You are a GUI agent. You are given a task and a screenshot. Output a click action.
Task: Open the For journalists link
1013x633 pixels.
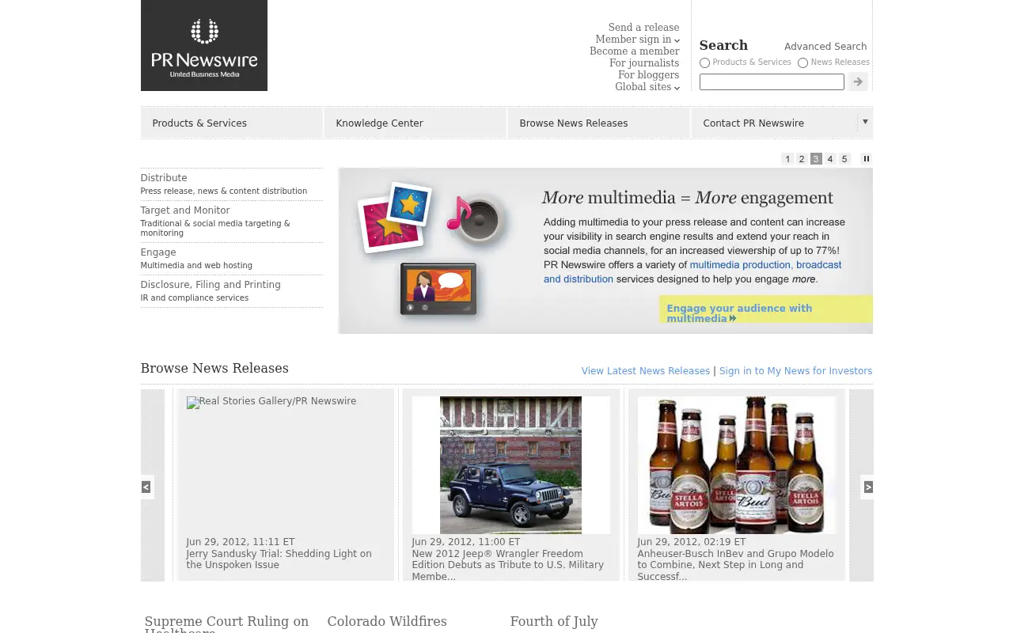644,63
